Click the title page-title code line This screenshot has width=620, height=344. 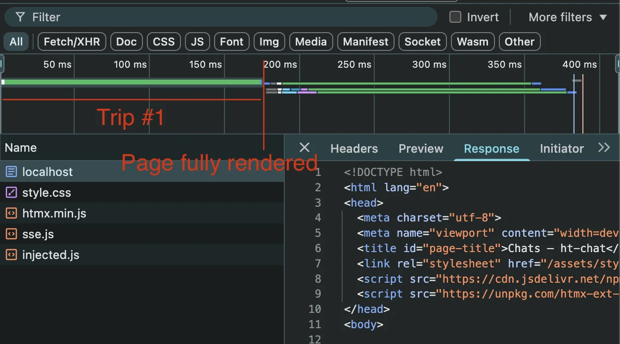tap(488, 248)
